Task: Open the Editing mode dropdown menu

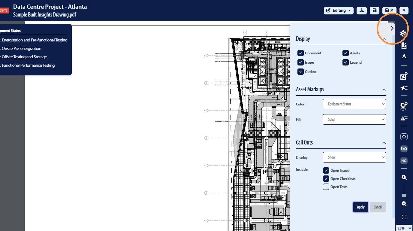Action: pos(339,11)
